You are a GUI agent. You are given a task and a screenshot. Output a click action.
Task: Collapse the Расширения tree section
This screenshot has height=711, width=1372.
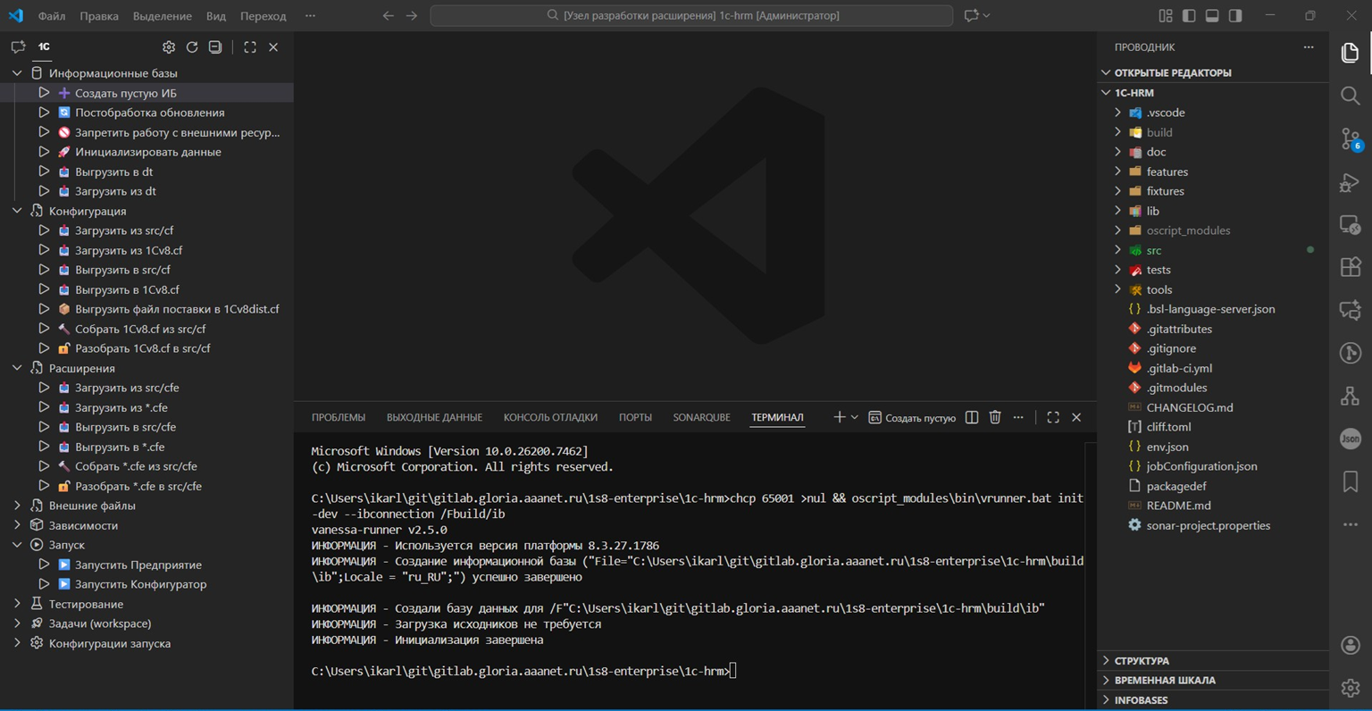click(17, 368)
